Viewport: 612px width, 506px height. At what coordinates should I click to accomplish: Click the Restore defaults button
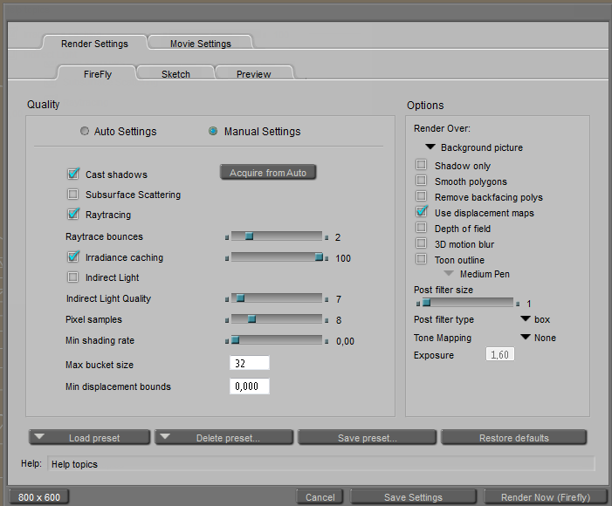click(513, 438)
